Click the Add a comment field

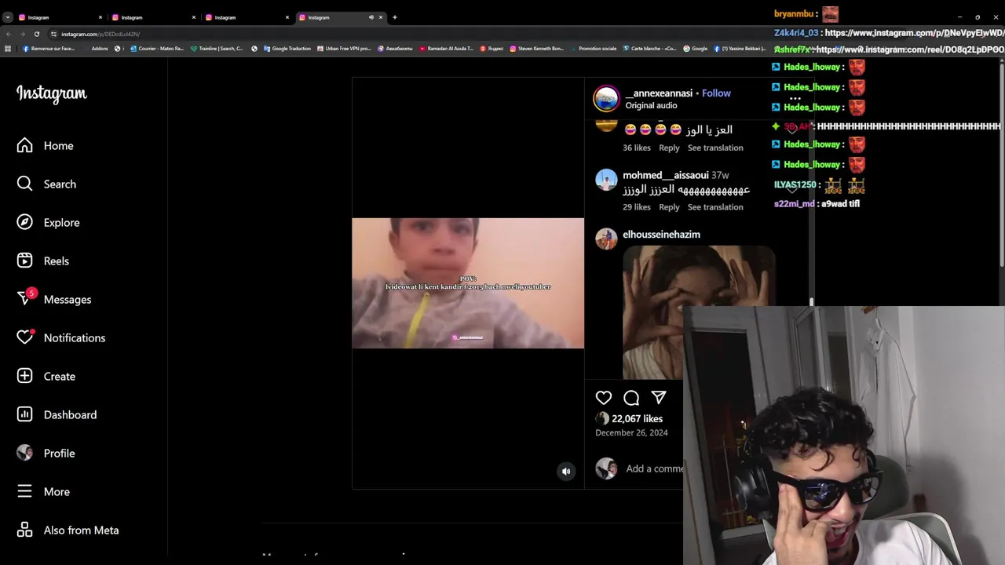click(x=654, y=468)
